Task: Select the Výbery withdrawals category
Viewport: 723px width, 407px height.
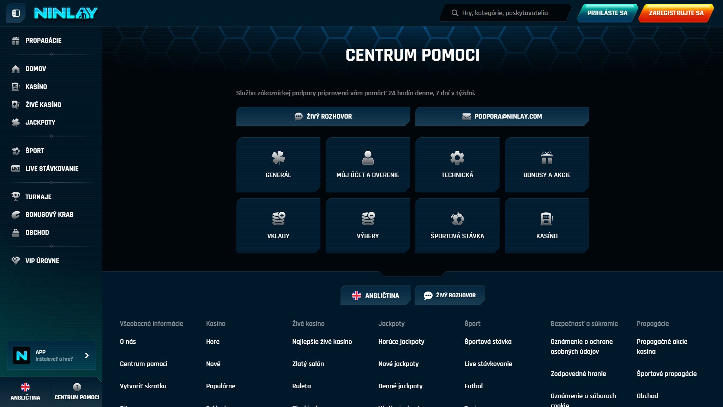Action: coord(368,226)
